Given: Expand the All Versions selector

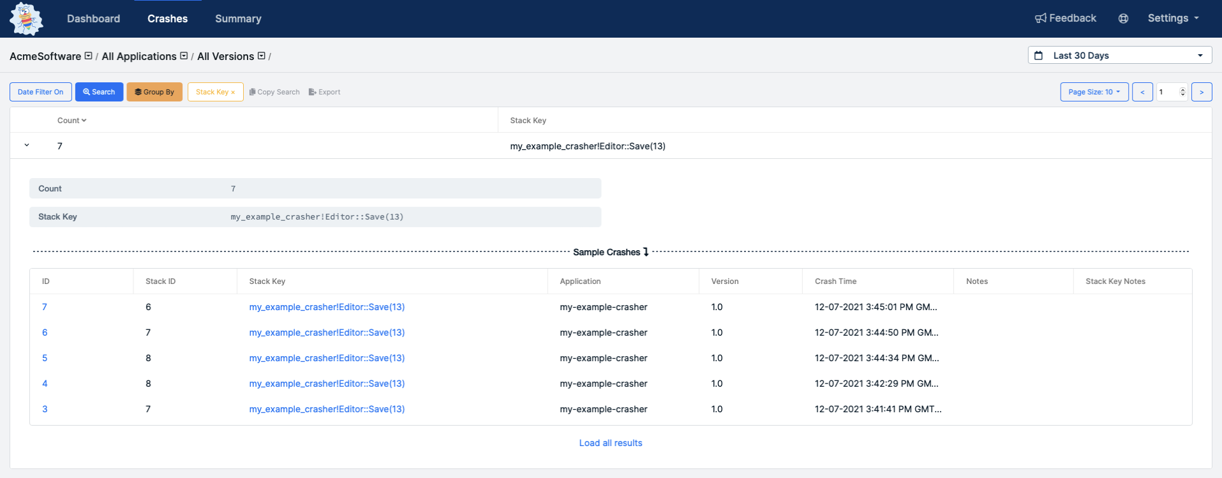Looking at the screenshot, I should click(261, 56).
